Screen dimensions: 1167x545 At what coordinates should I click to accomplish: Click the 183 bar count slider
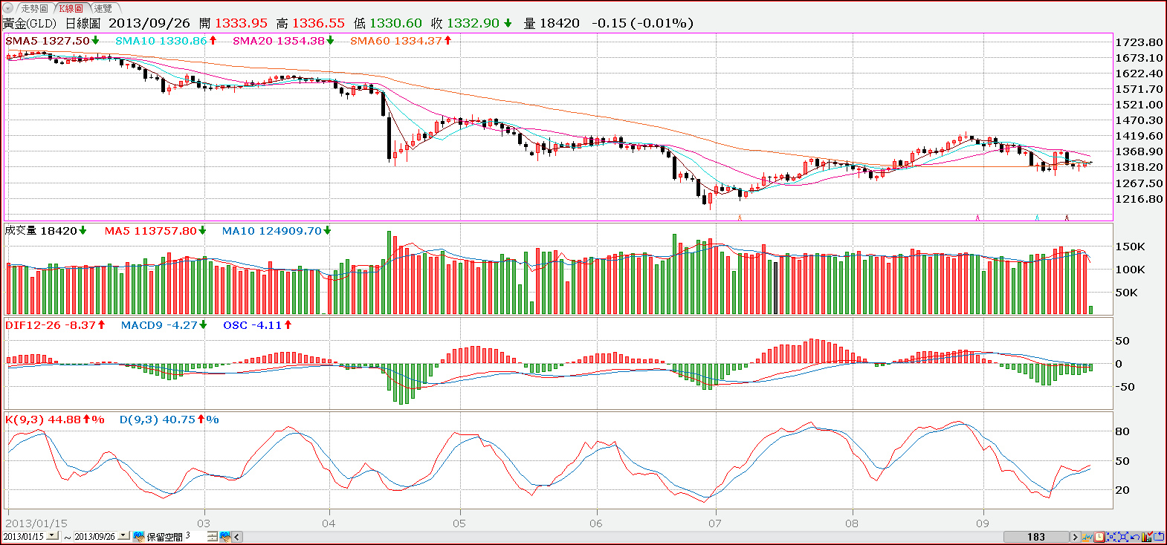coord(1036,537)
